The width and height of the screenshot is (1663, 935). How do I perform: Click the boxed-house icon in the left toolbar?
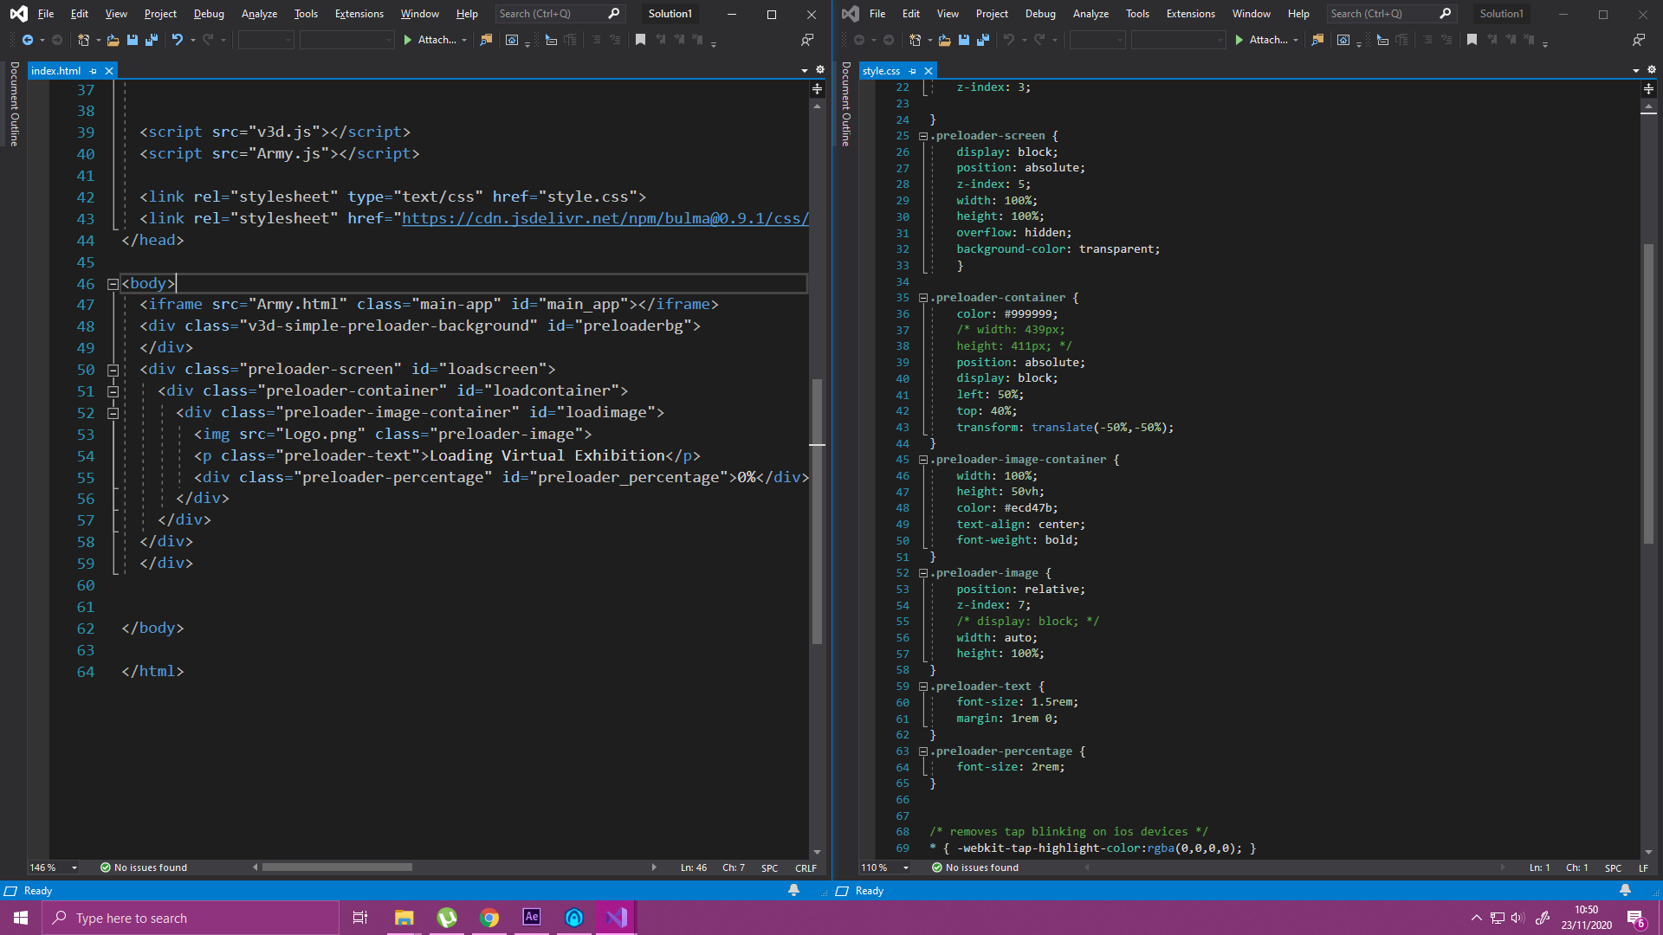click(512, 40)
